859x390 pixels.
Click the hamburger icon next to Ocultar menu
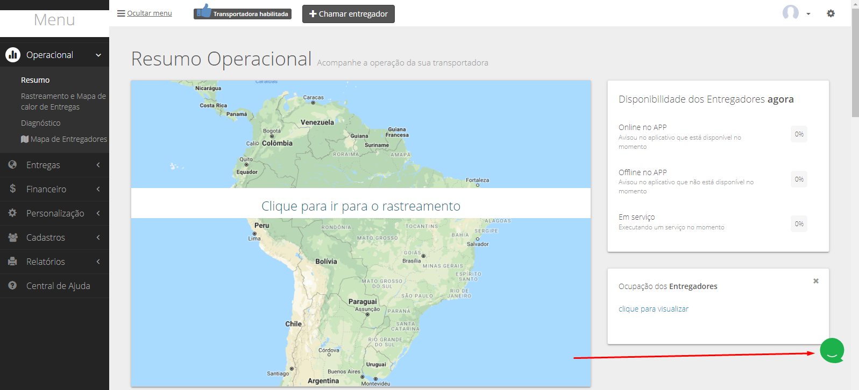(x=121, y=13)
